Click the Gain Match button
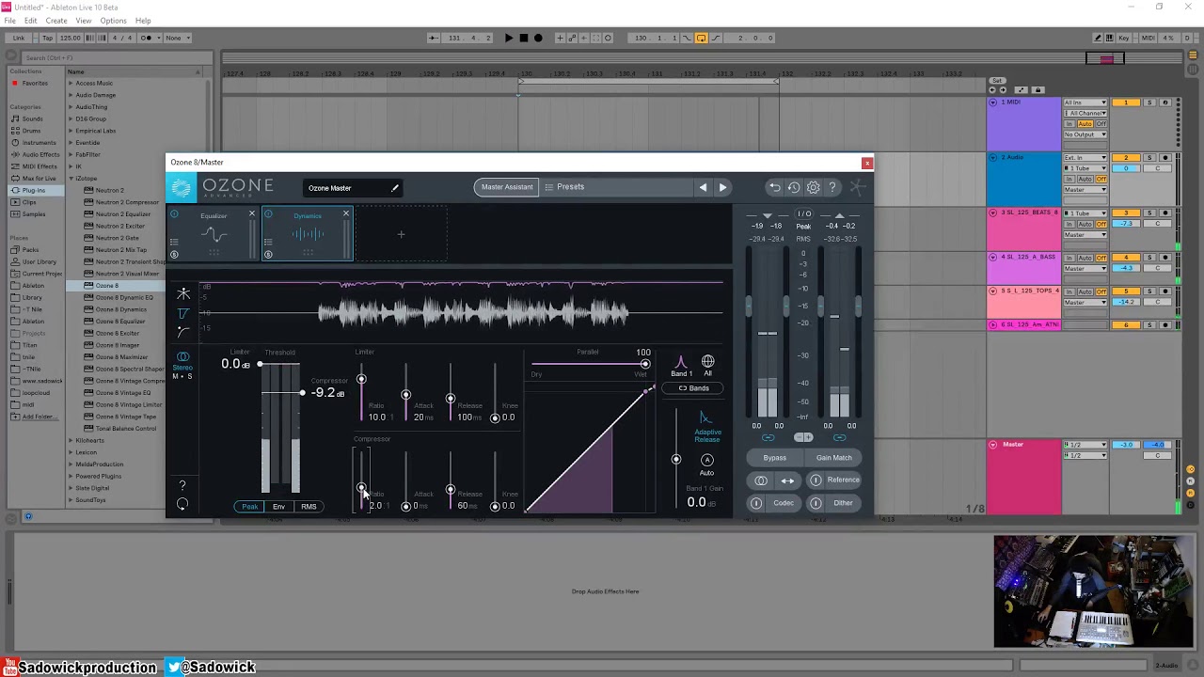 pos(834,458)
